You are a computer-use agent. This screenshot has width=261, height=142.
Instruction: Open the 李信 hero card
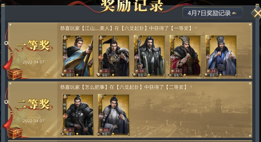114,56
